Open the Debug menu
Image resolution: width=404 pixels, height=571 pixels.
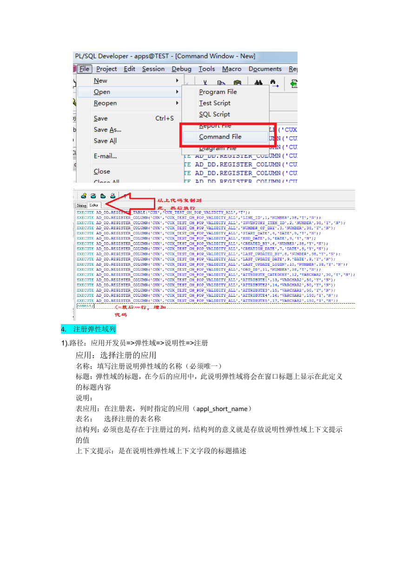pos(181,69)
